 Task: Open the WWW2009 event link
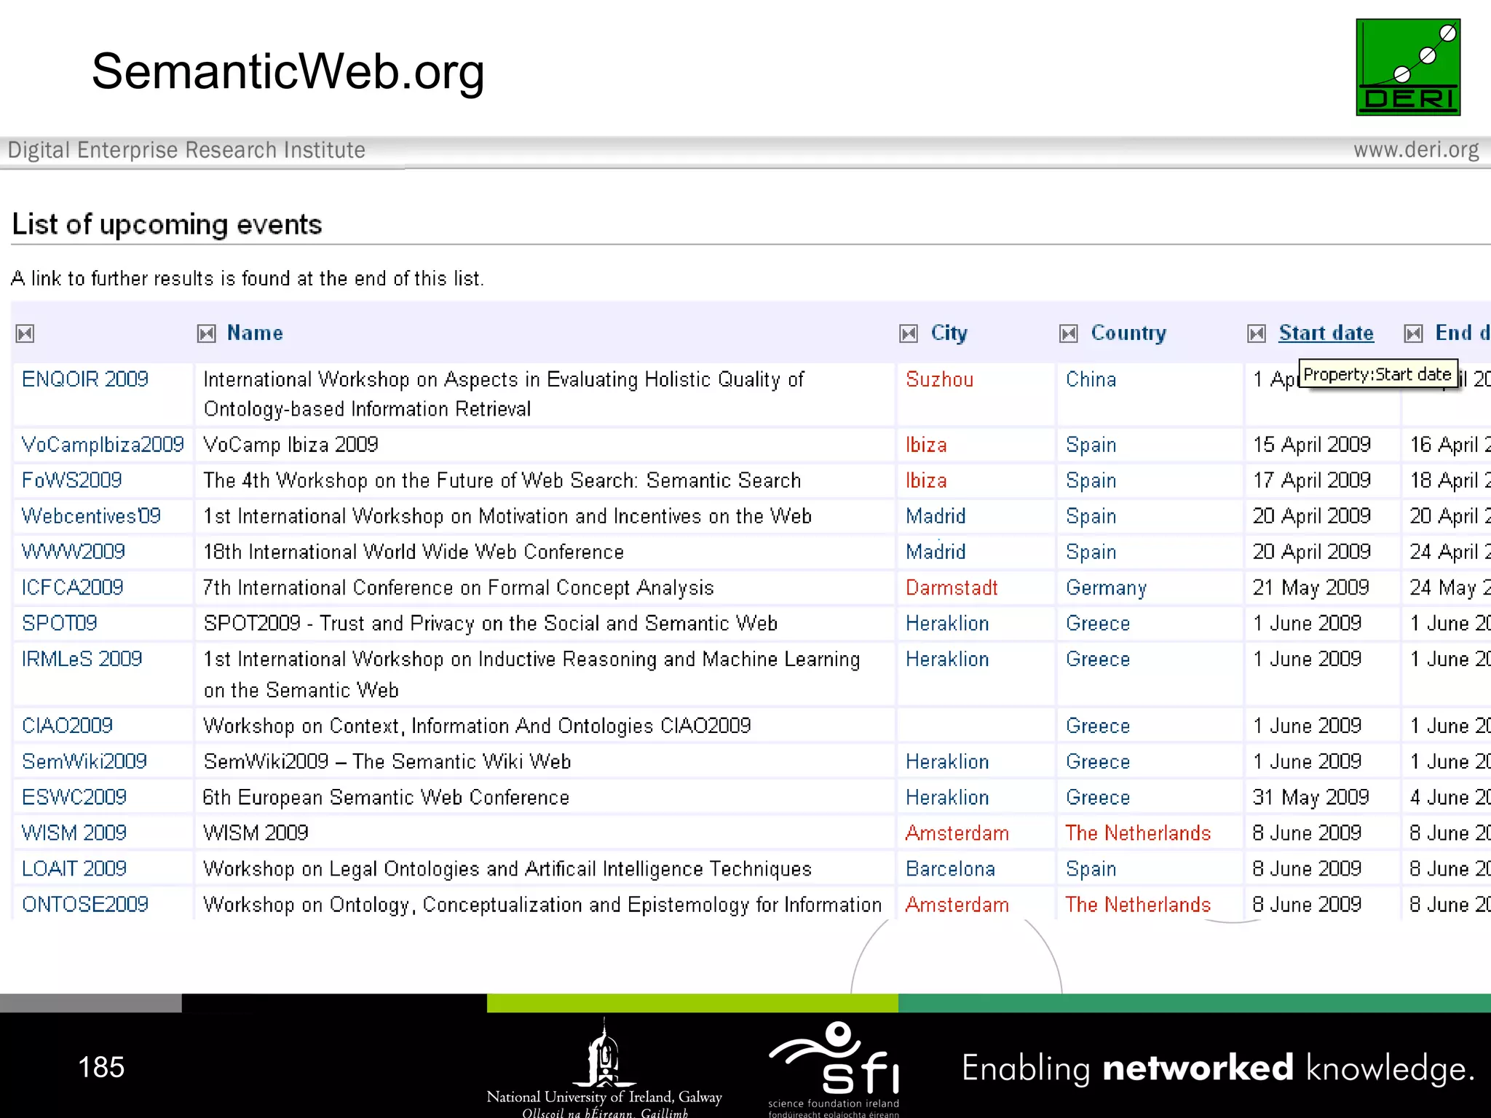(x=74, y=552)
